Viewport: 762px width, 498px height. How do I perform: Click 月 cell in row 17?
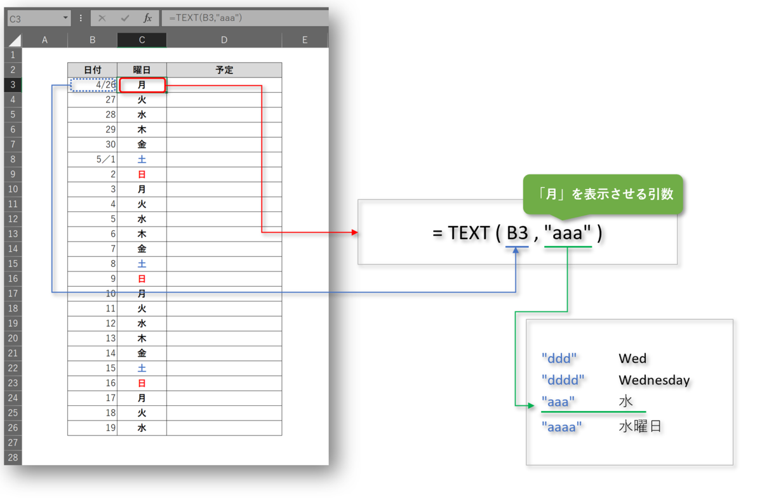142,294
